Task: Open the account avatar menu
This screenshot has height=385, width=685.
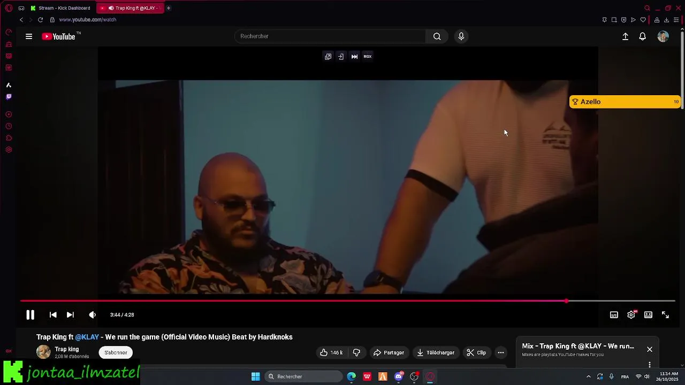Action: point(663,36)
